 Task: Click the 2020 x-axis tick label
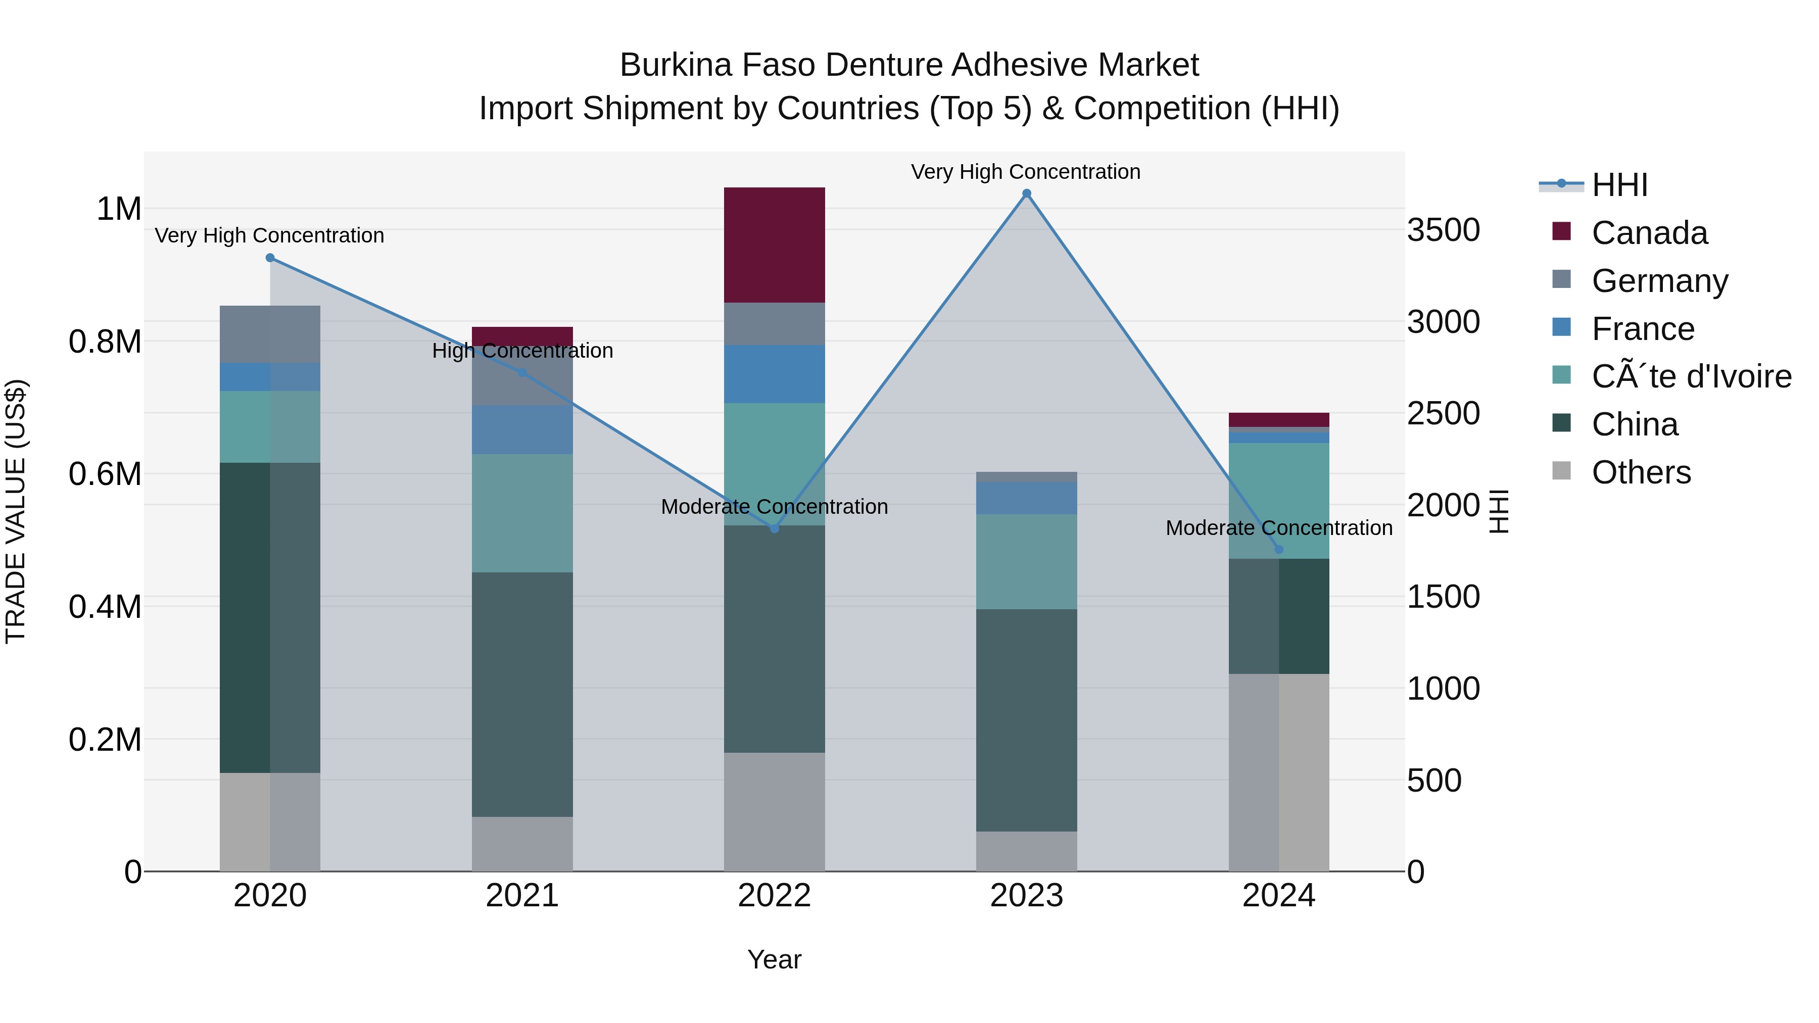(x=270, y=896)
